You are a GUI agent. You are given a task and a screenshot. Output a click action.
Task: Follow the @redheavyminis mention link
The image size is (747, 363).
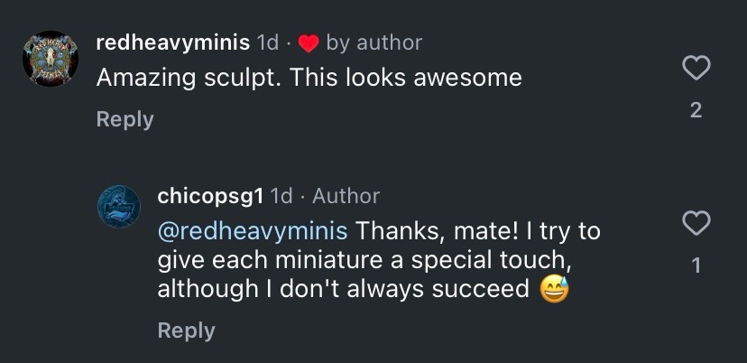click(x=253, y=231)
